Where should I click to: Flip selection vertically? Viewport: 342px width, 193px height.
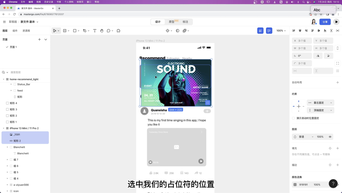[x=328, y=56]
